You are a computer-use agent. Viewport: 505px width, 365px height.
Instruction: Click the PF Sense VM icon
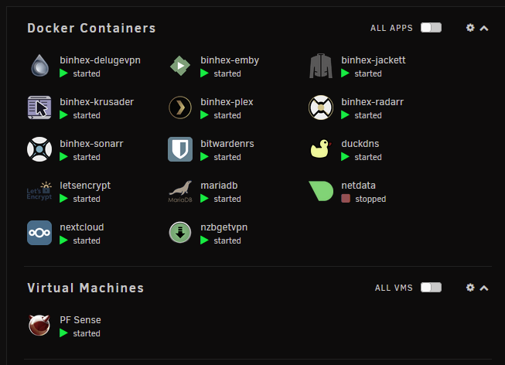[x=39, y=325]
